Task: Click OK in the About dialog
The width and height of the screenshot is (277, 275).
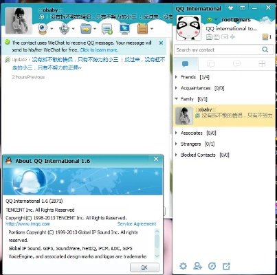Action: pos(144,267)
